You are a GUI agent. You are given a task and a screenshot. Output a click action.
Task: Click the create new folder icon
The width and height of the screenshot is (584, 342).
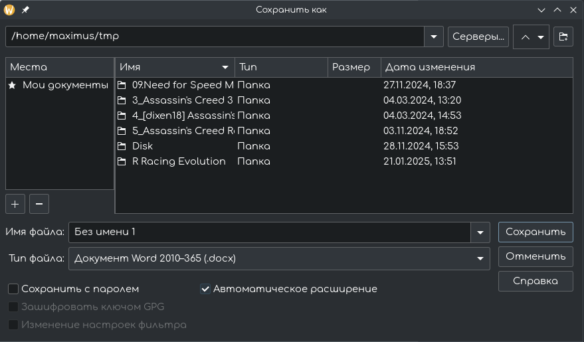coord(563,37)
